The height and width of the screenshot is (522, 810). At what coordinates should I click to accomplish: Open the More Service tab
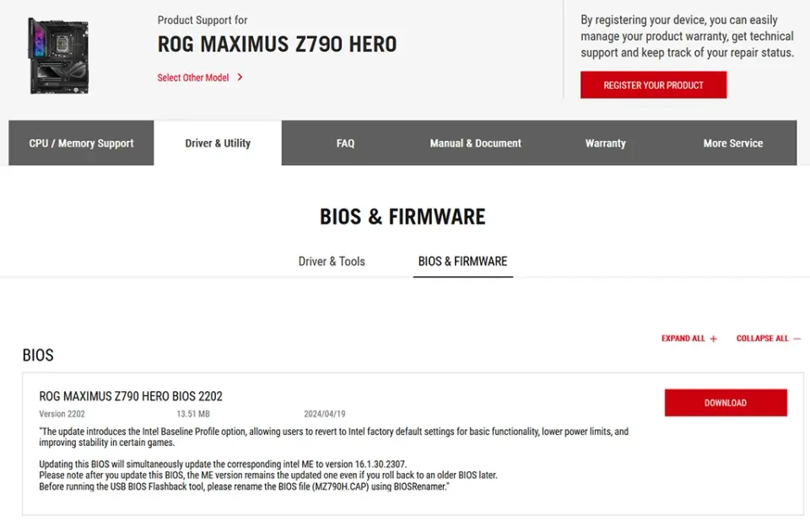pos(733,144)
